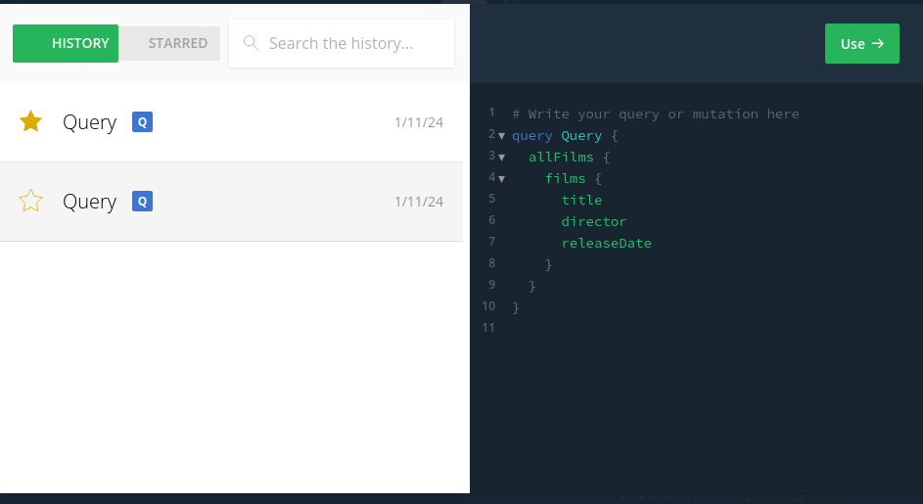Focus the 'Search the history...' field
Viewport: 923px width, 504px height.
pos(352,43)
